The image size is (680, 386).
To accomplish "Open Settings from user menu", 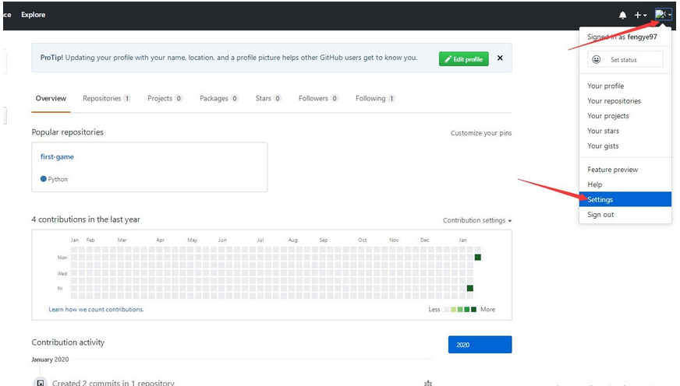I will (625, 199).
